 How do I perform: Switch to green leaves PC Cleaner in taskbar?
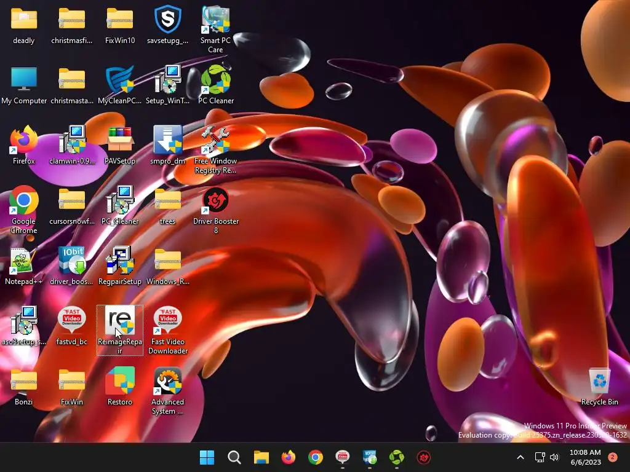click(x=397, y=457)
